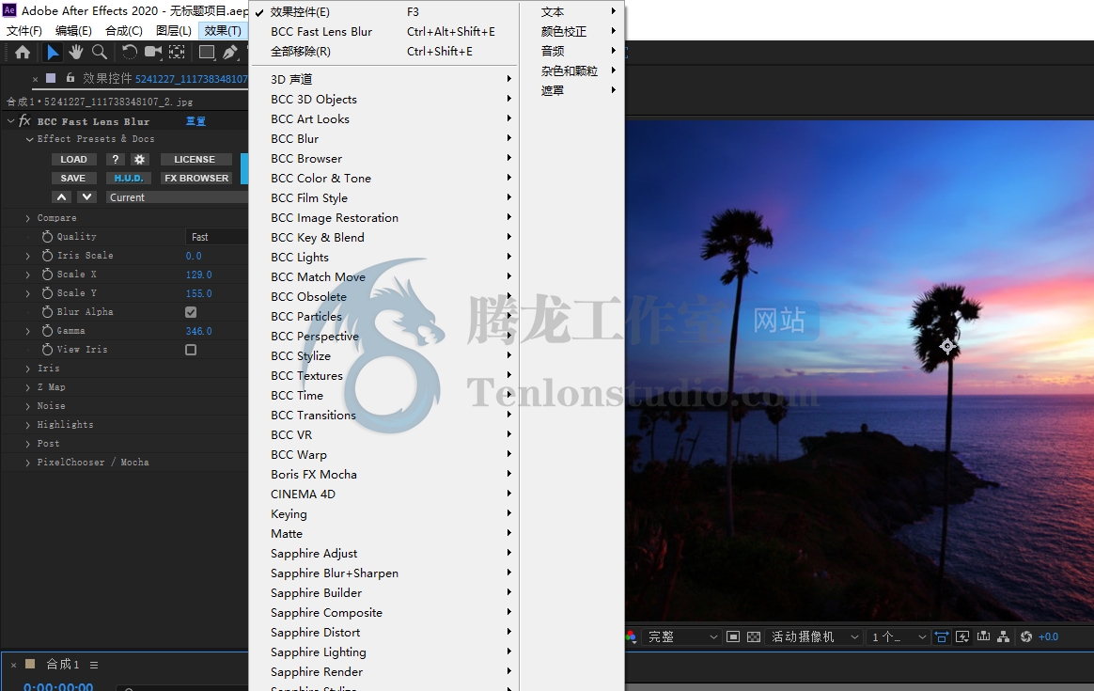Toggle the fast previews icon

(962, 636)
